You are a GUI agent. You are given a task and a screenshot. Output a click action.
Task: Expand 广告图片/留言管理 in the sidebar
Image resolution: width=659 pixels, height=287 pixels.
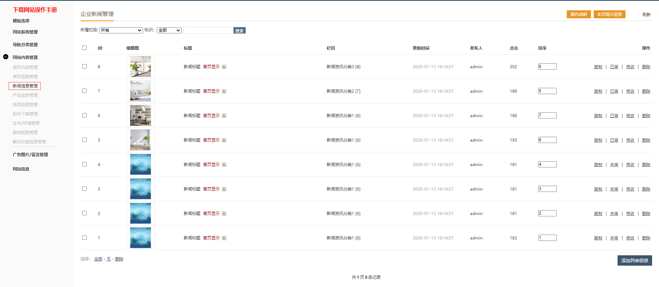click(x=30, y=155)
